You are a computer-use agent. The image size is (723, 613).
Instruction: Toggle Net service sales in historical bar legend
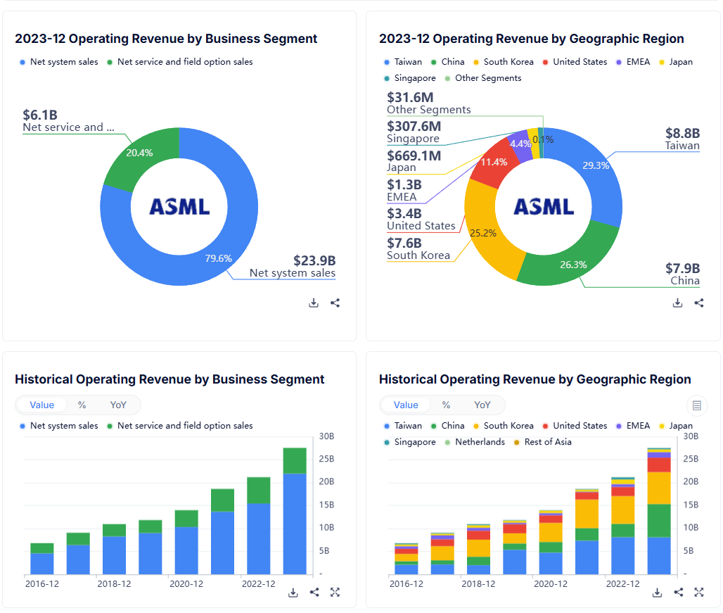point(180,426)
